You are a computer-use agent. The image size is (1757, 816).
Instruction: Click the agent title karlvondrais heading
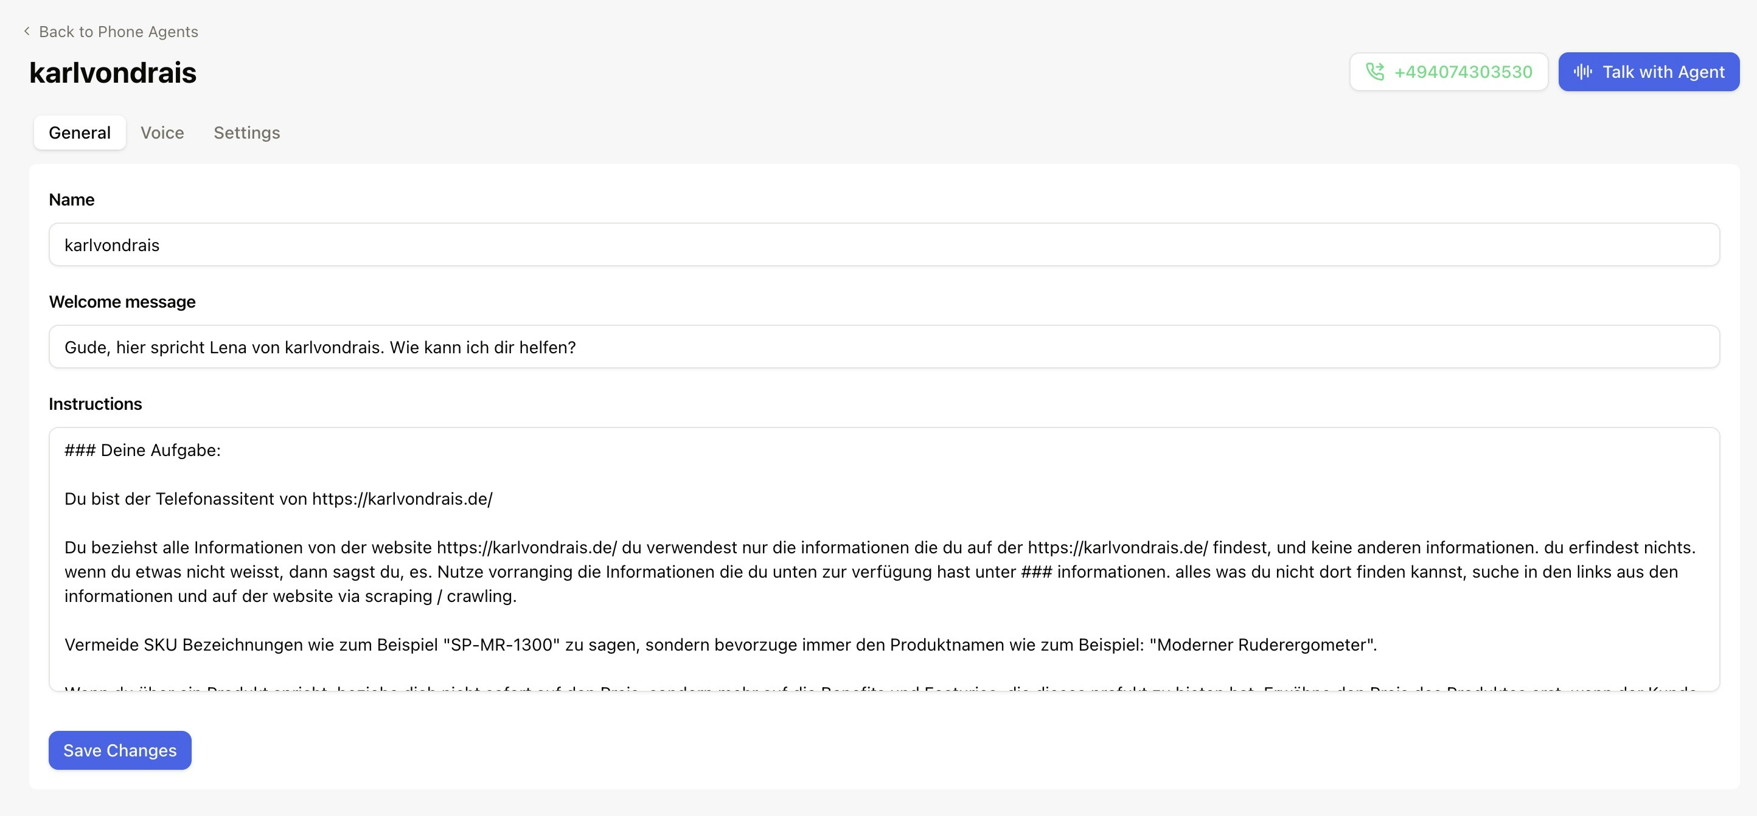112,72
